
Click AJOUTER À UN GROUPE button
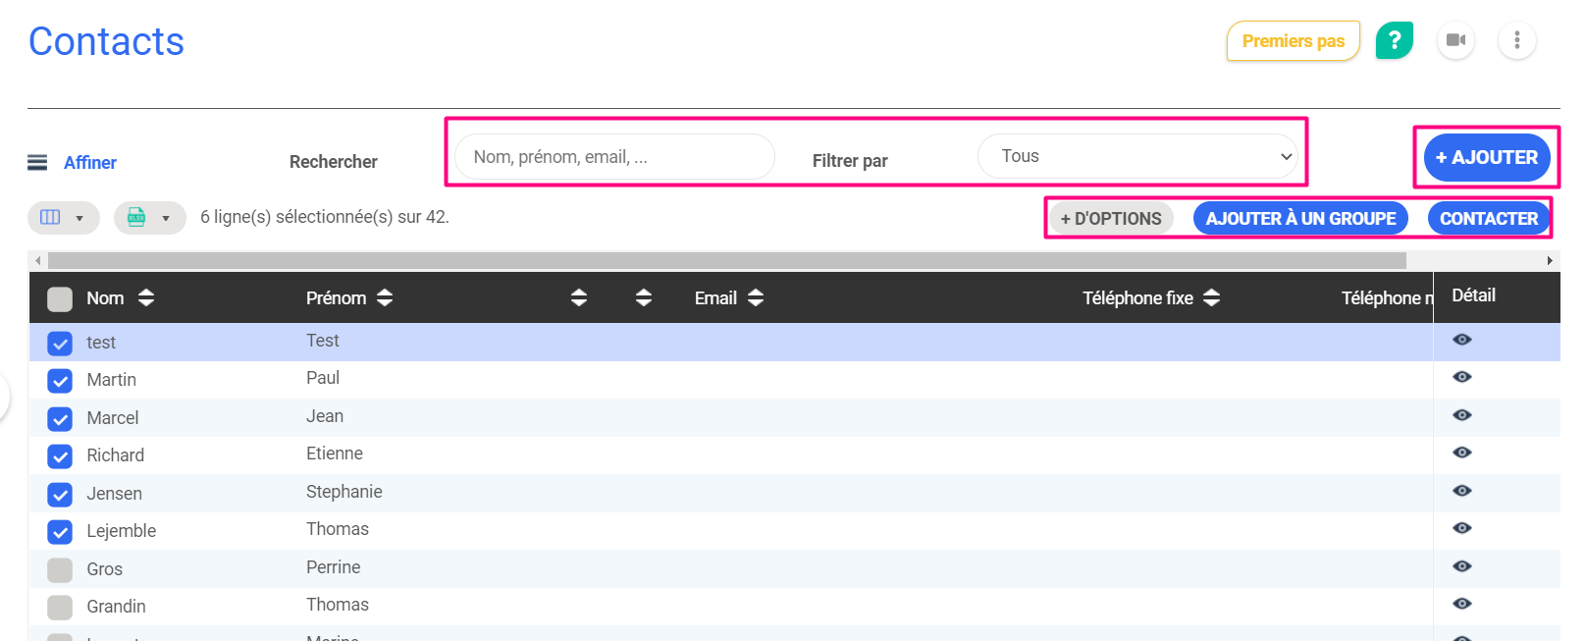point(1299,219)
